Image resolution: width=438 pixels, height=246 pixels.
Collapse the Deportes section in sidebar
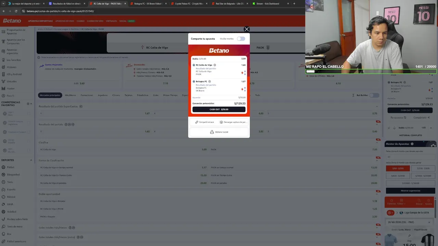31,160
